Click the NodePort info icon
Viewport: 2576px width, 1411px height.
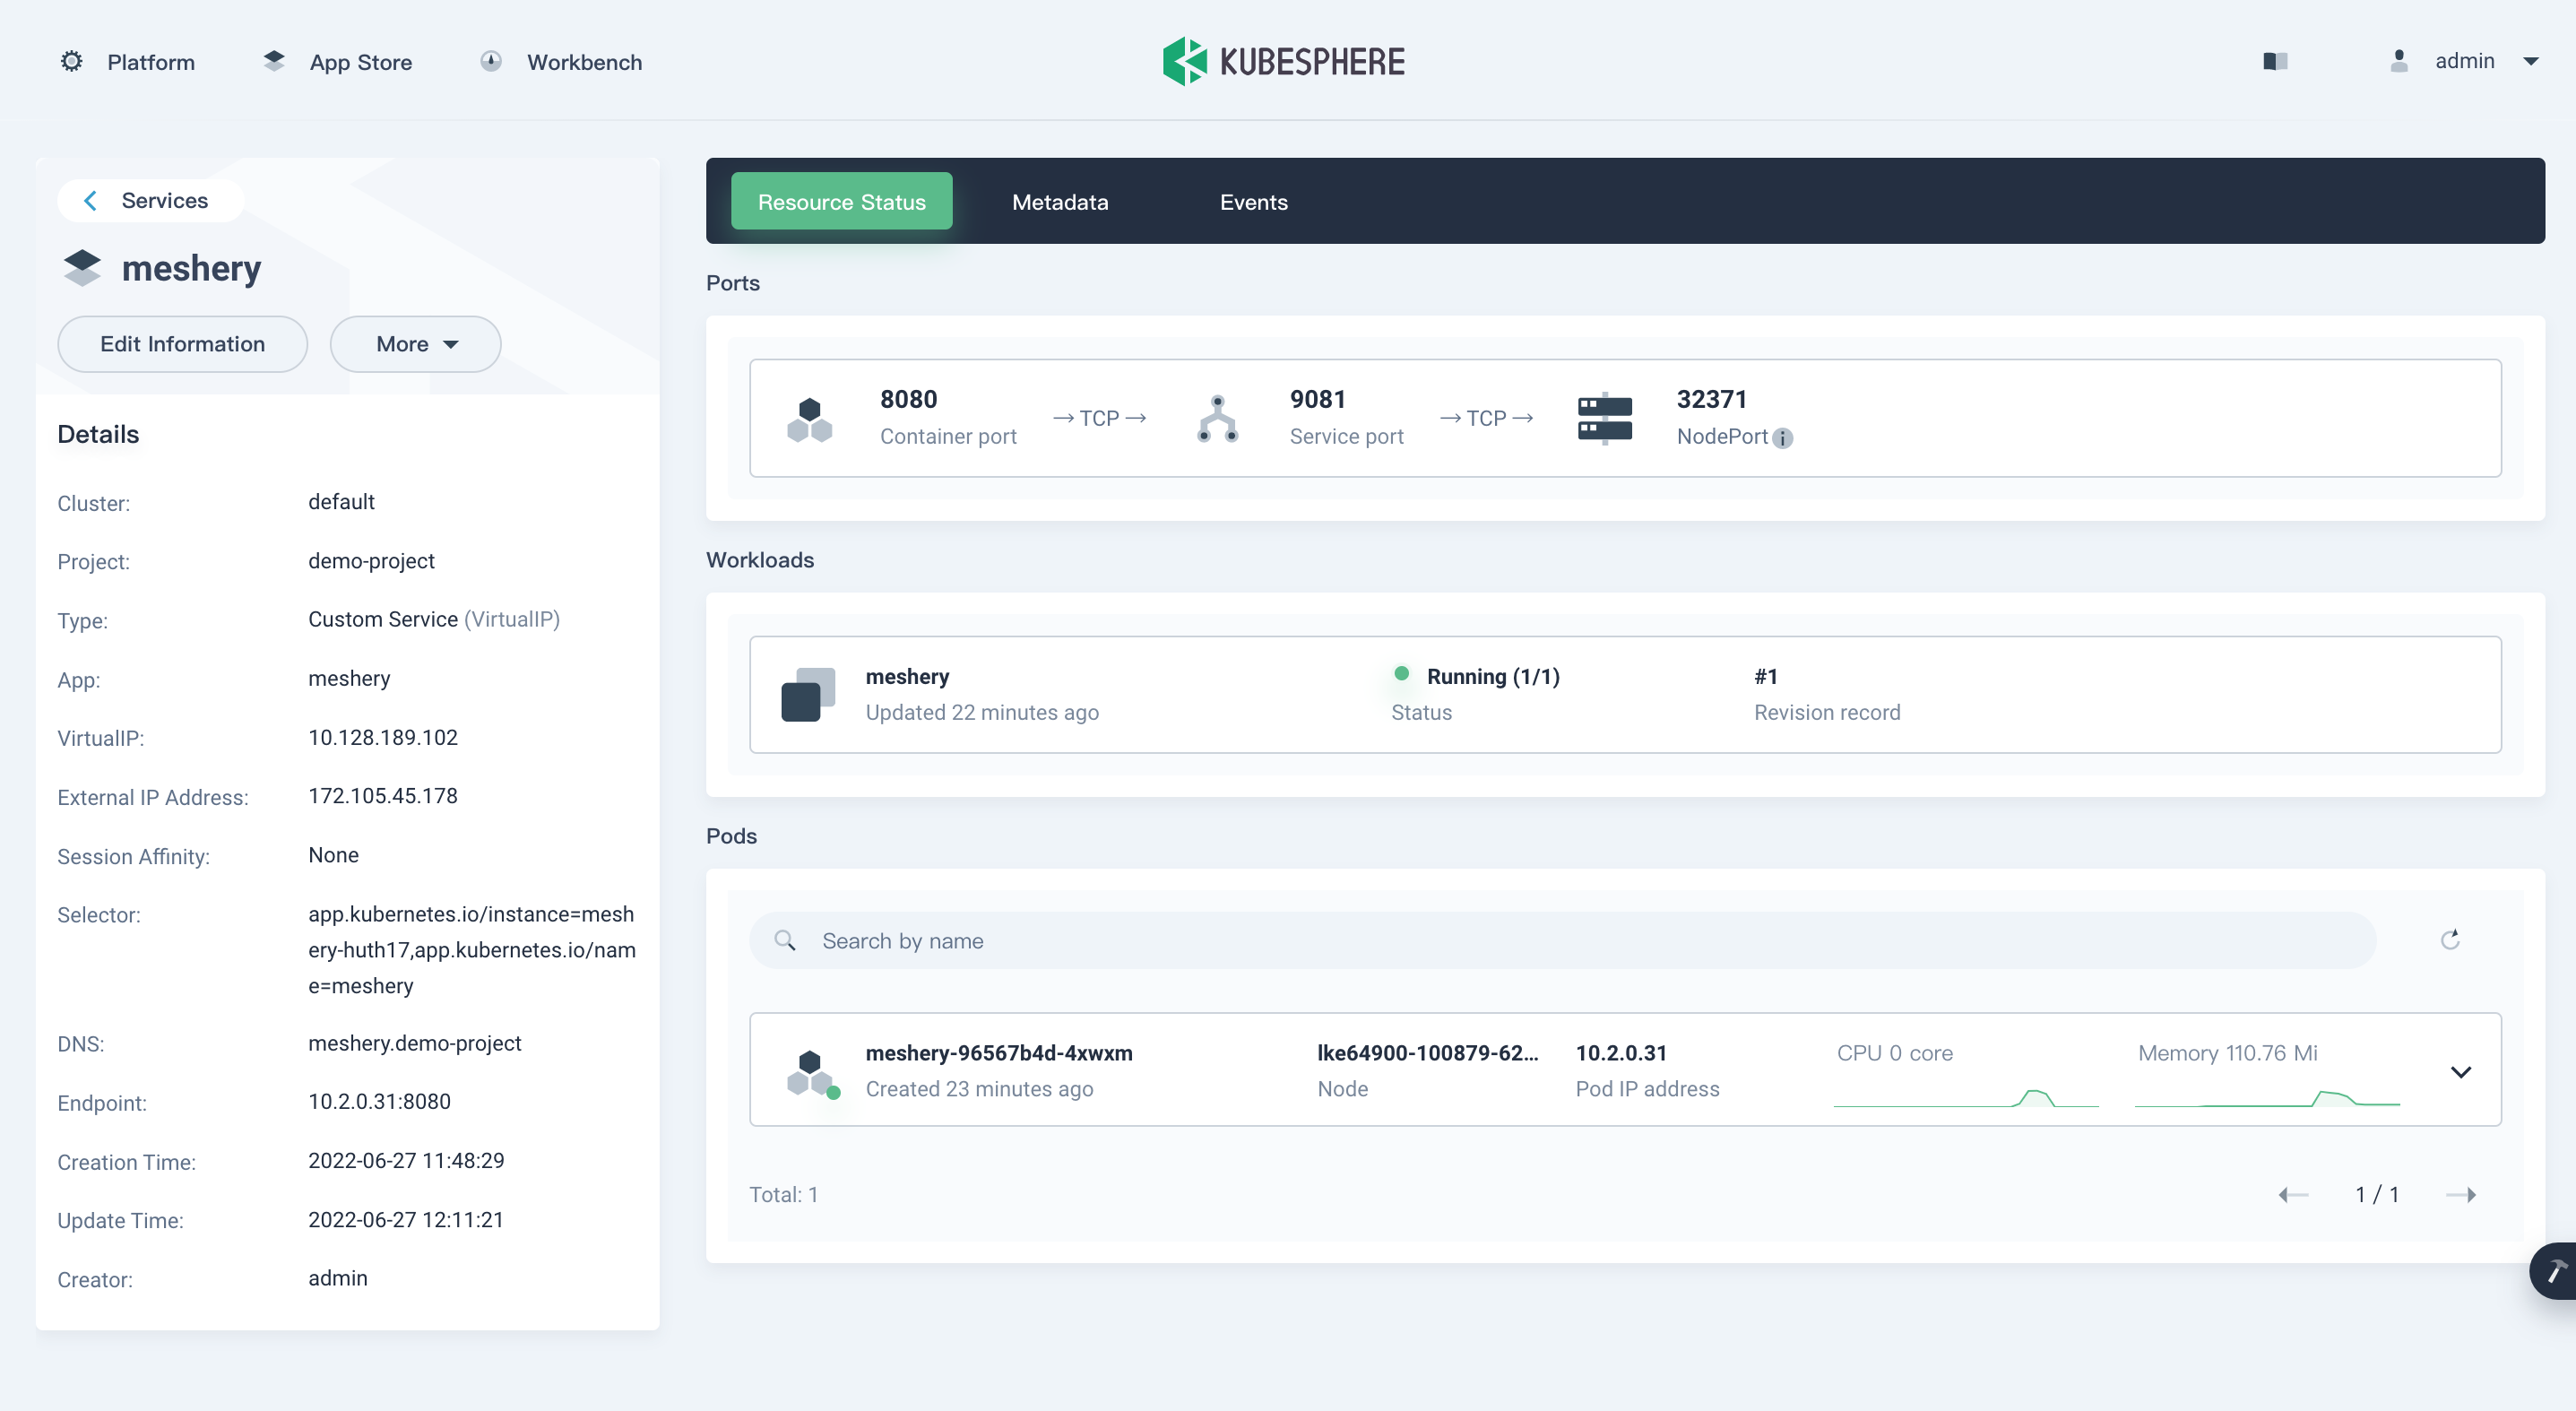click(x=1783, y=438)
